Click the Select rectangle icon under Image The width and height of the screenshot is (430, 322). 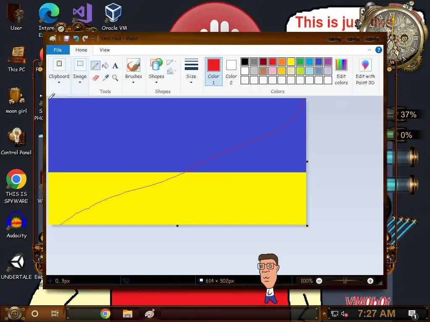80,64
